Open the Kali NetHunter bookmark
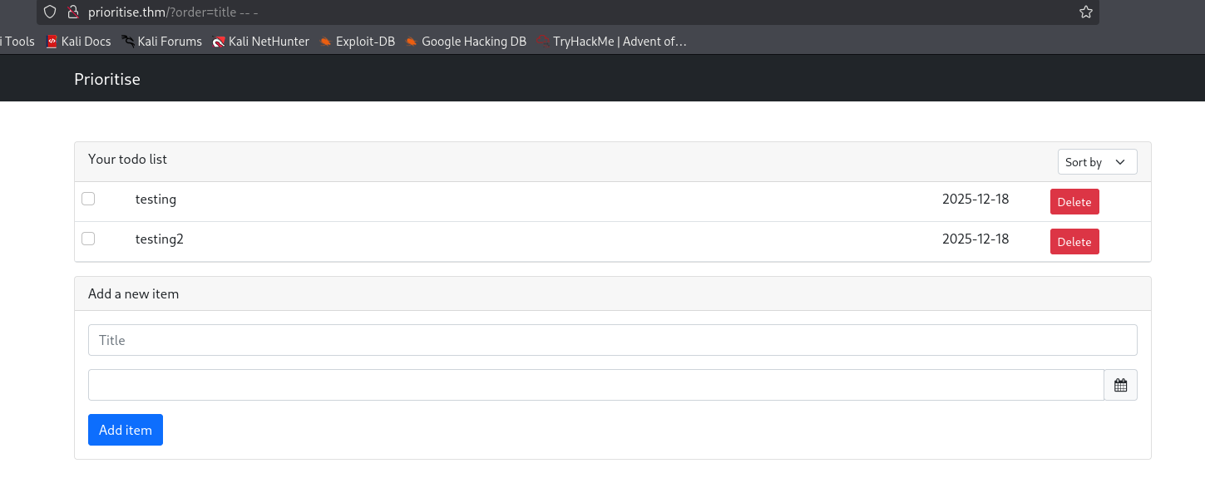Screen dimensions: 1205x483 tap(261, 41)
